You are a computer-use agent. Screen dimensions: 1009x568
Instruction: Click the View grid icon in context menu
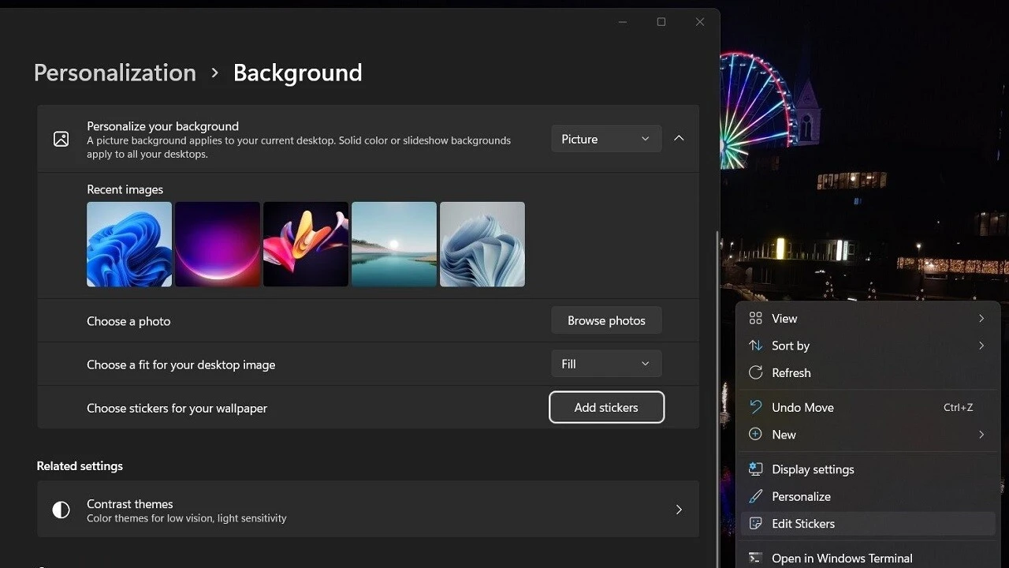[755, 318]
